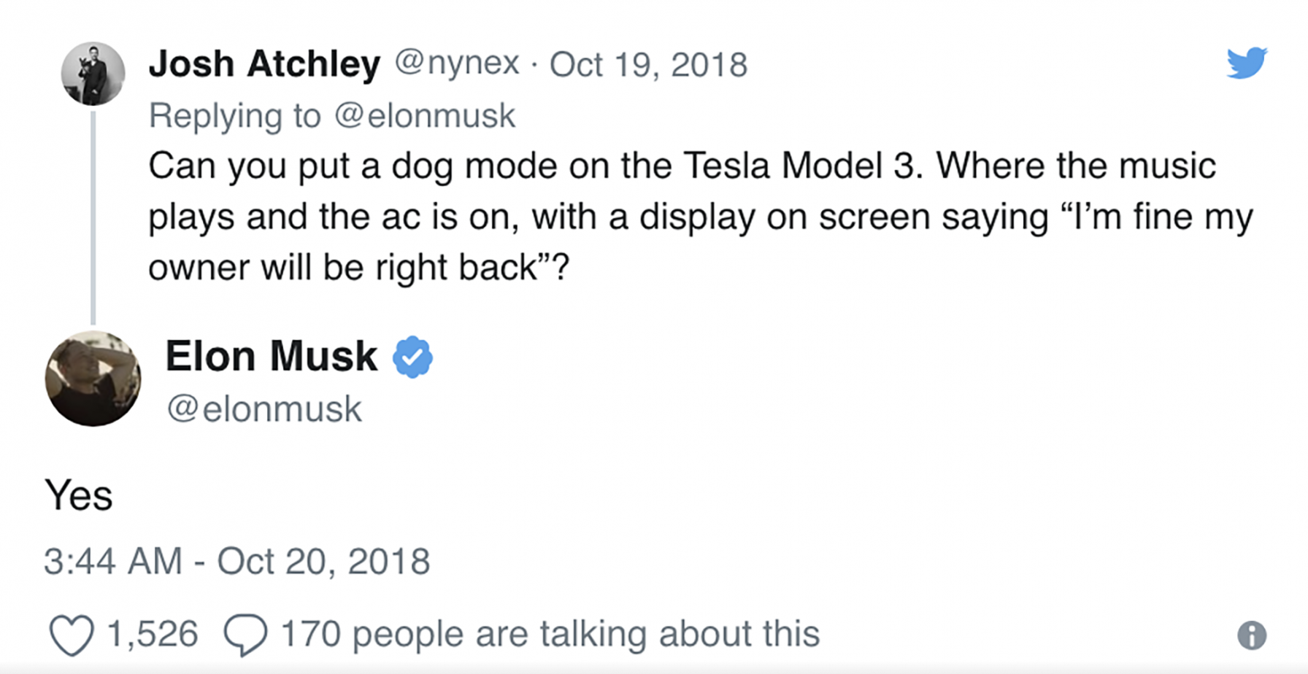The image size is (1308, 674).
Task: Click "170 people are talking about this"
Action: pos(550,634)
